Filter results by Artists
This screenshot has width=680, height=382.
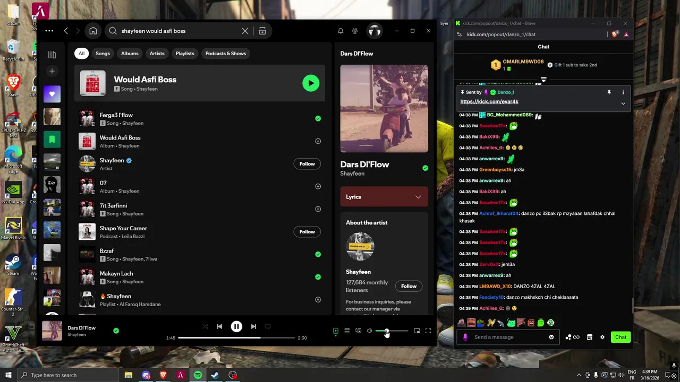click(157, 53)
